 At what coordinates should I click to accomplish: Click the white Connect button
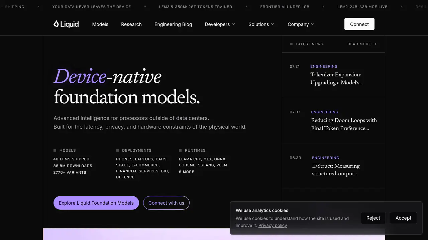359,24
